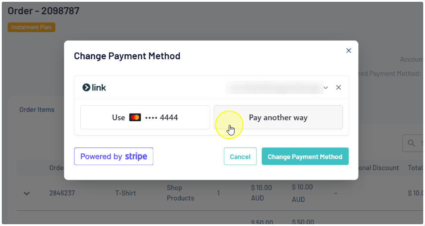
Task: Select the T-Shirt product cell
Action: 125,193
